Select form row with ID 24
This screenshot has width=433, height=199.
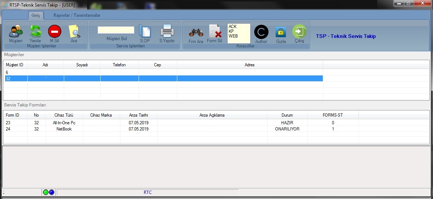[182, 129]
